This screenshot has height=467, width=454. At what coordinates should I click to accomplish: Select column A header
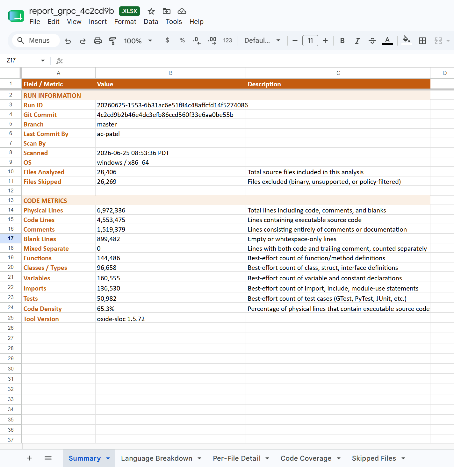tap(59, 73)
